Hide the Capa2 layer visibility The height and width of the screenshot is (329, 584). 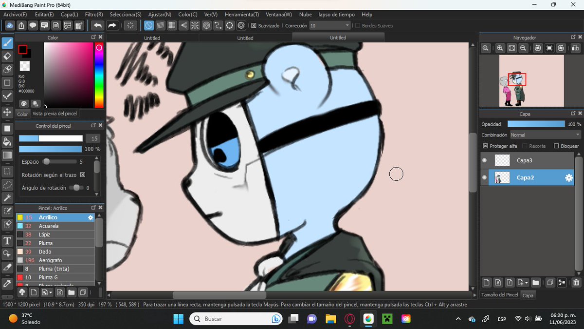[484, 178]
